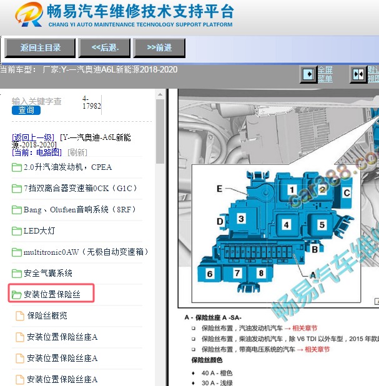Open 相关章节 link for 汽油发动机汽车
The height and width of the screenshot is (386, 379).
305,328
